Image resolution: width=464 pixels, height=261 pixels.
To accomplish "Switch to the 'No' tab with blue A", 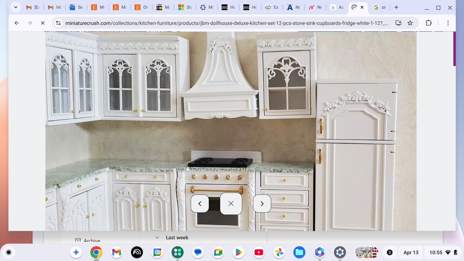I will [x=293, y=7].
